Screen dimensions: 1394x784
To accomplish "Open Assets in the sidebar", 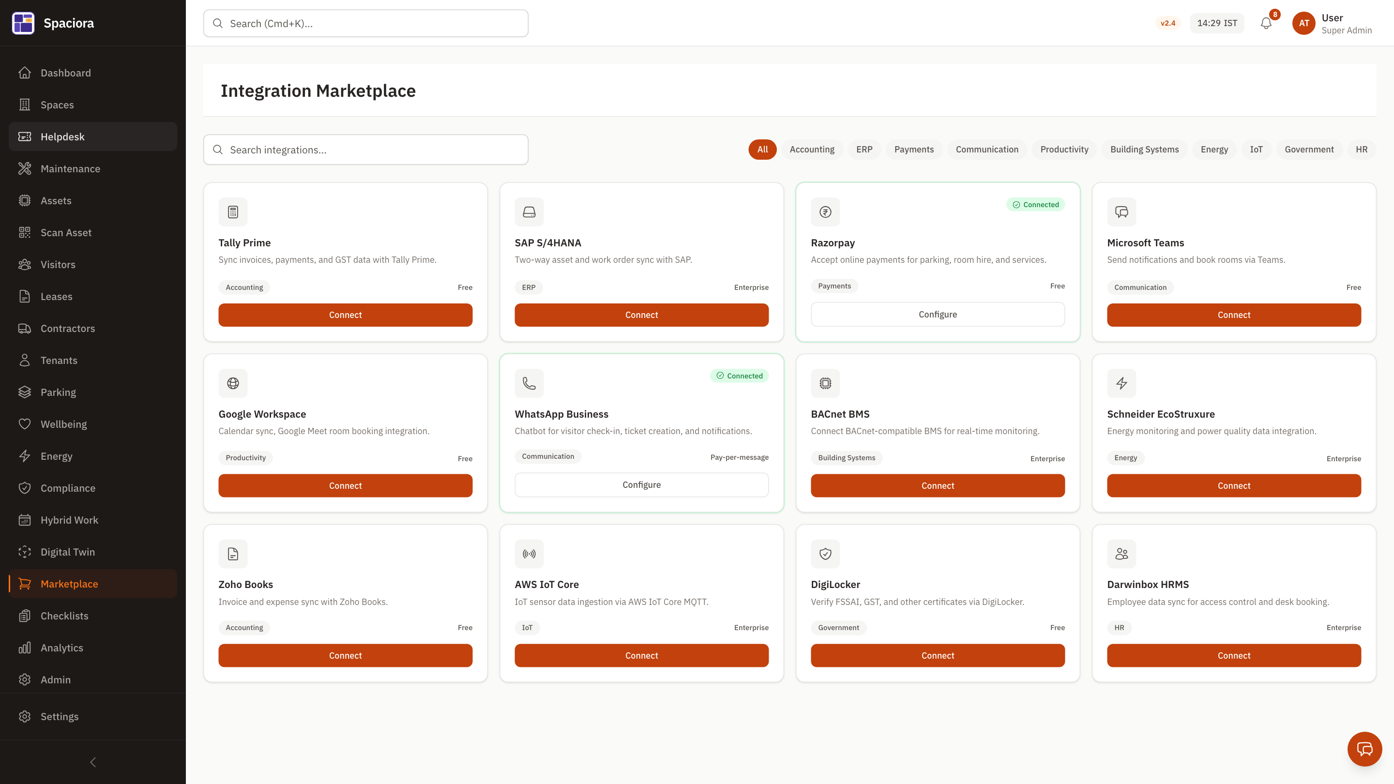I will pyautogui.click(x=93, y=200).
